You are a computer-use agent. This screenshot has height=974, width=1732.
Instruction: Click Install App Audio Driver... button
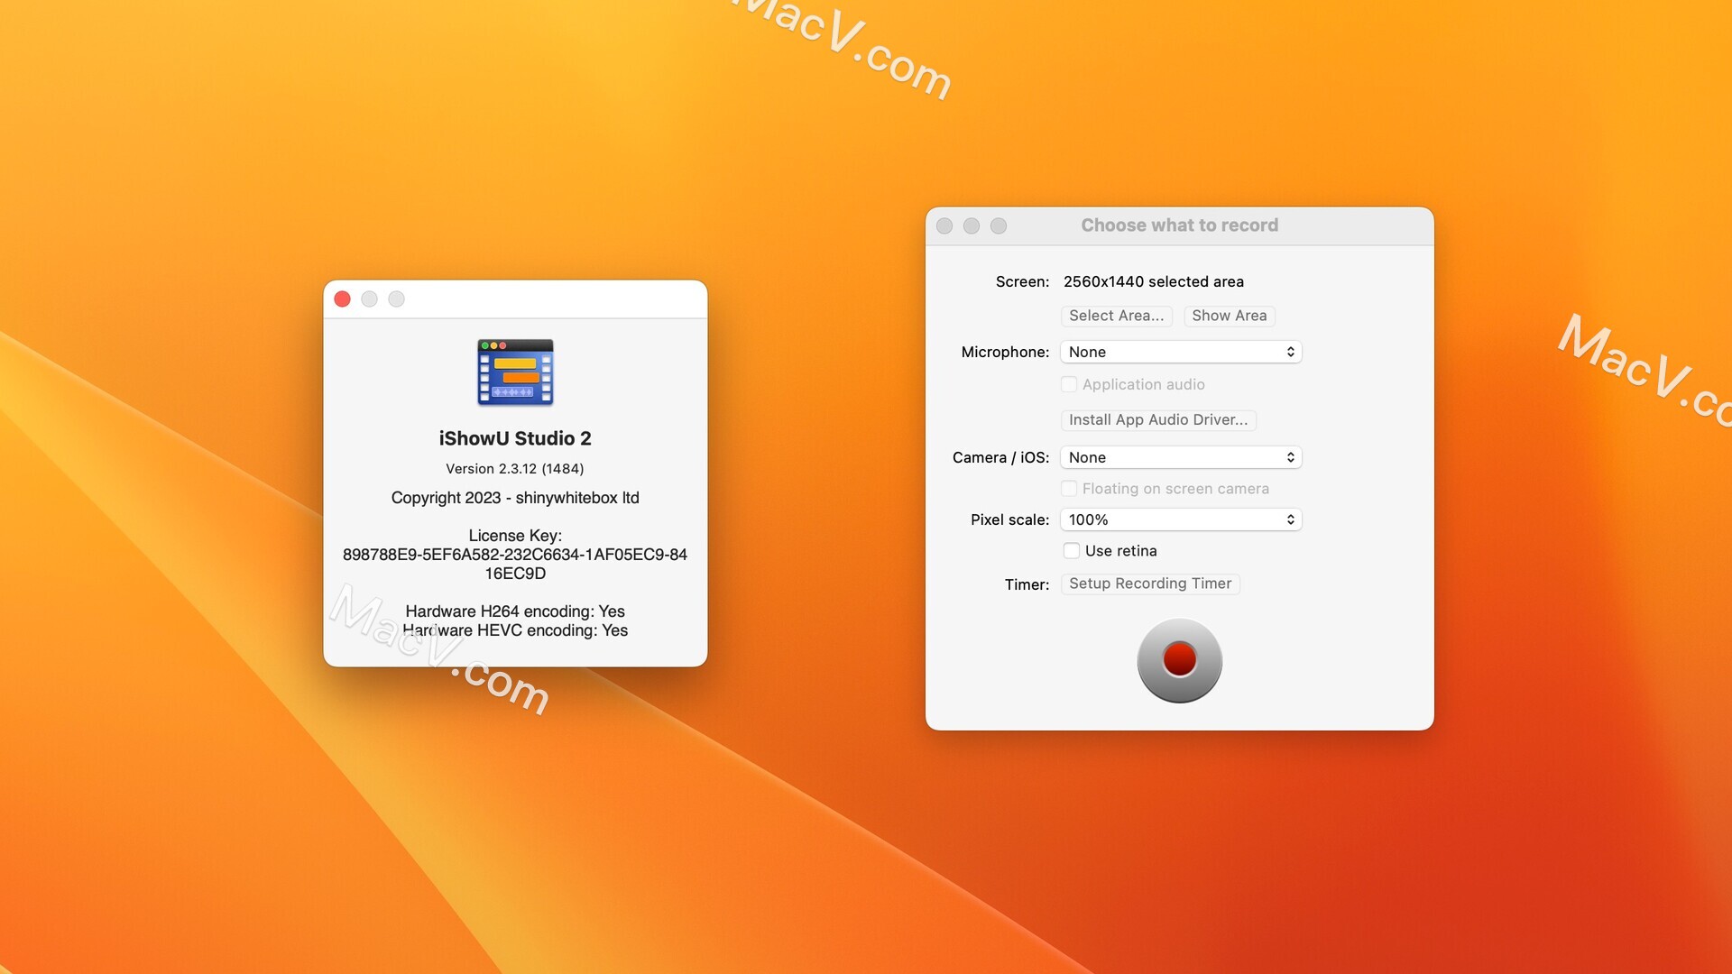pos(1158,419)
